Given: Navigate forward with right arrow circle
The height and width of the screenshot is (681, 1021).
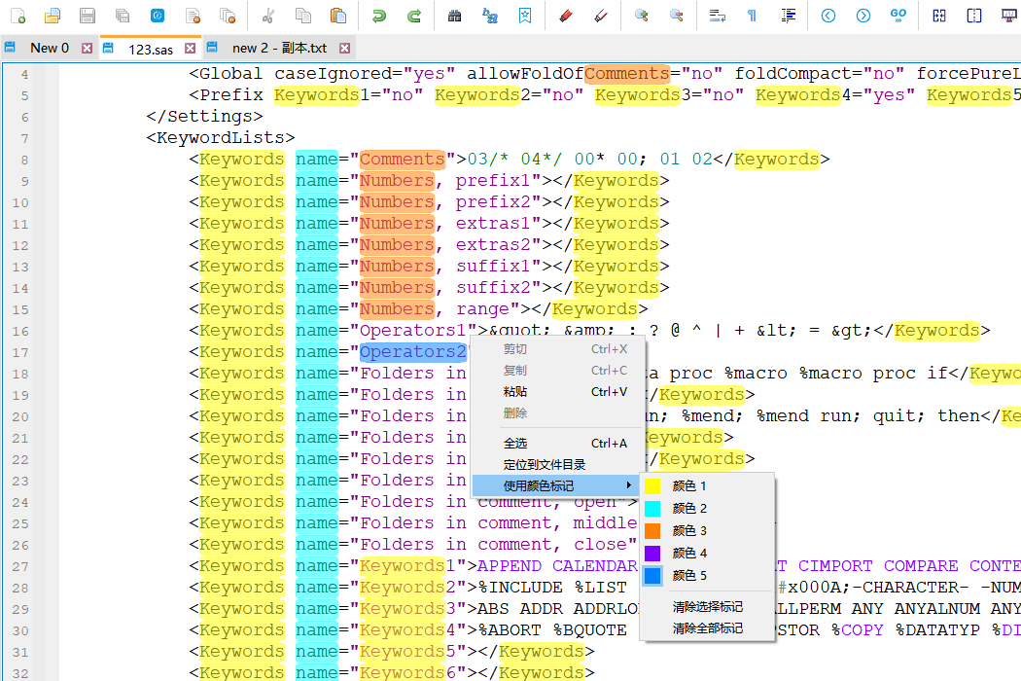Looking at the screenshot, I should coord(863,16).
